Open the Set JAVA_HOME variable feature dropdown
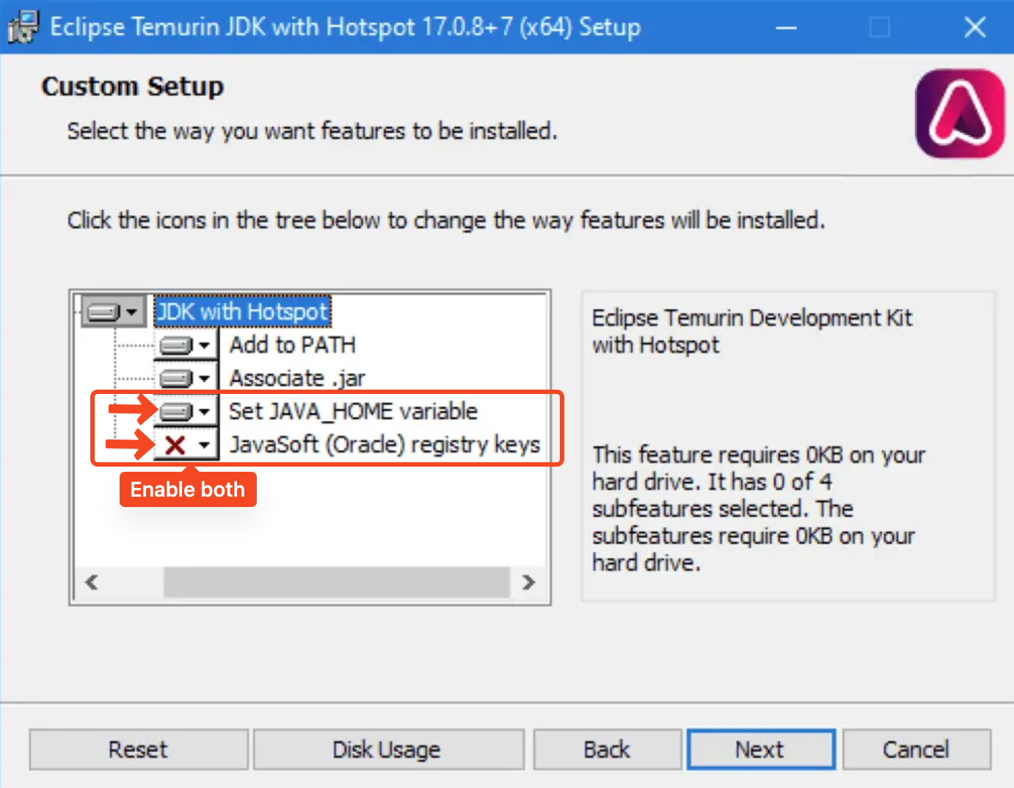 coord(186,412)
